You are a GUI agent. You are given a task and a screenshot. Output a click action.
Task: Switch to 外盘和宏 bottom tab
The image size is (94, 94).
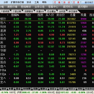click(x=89, y=89)
